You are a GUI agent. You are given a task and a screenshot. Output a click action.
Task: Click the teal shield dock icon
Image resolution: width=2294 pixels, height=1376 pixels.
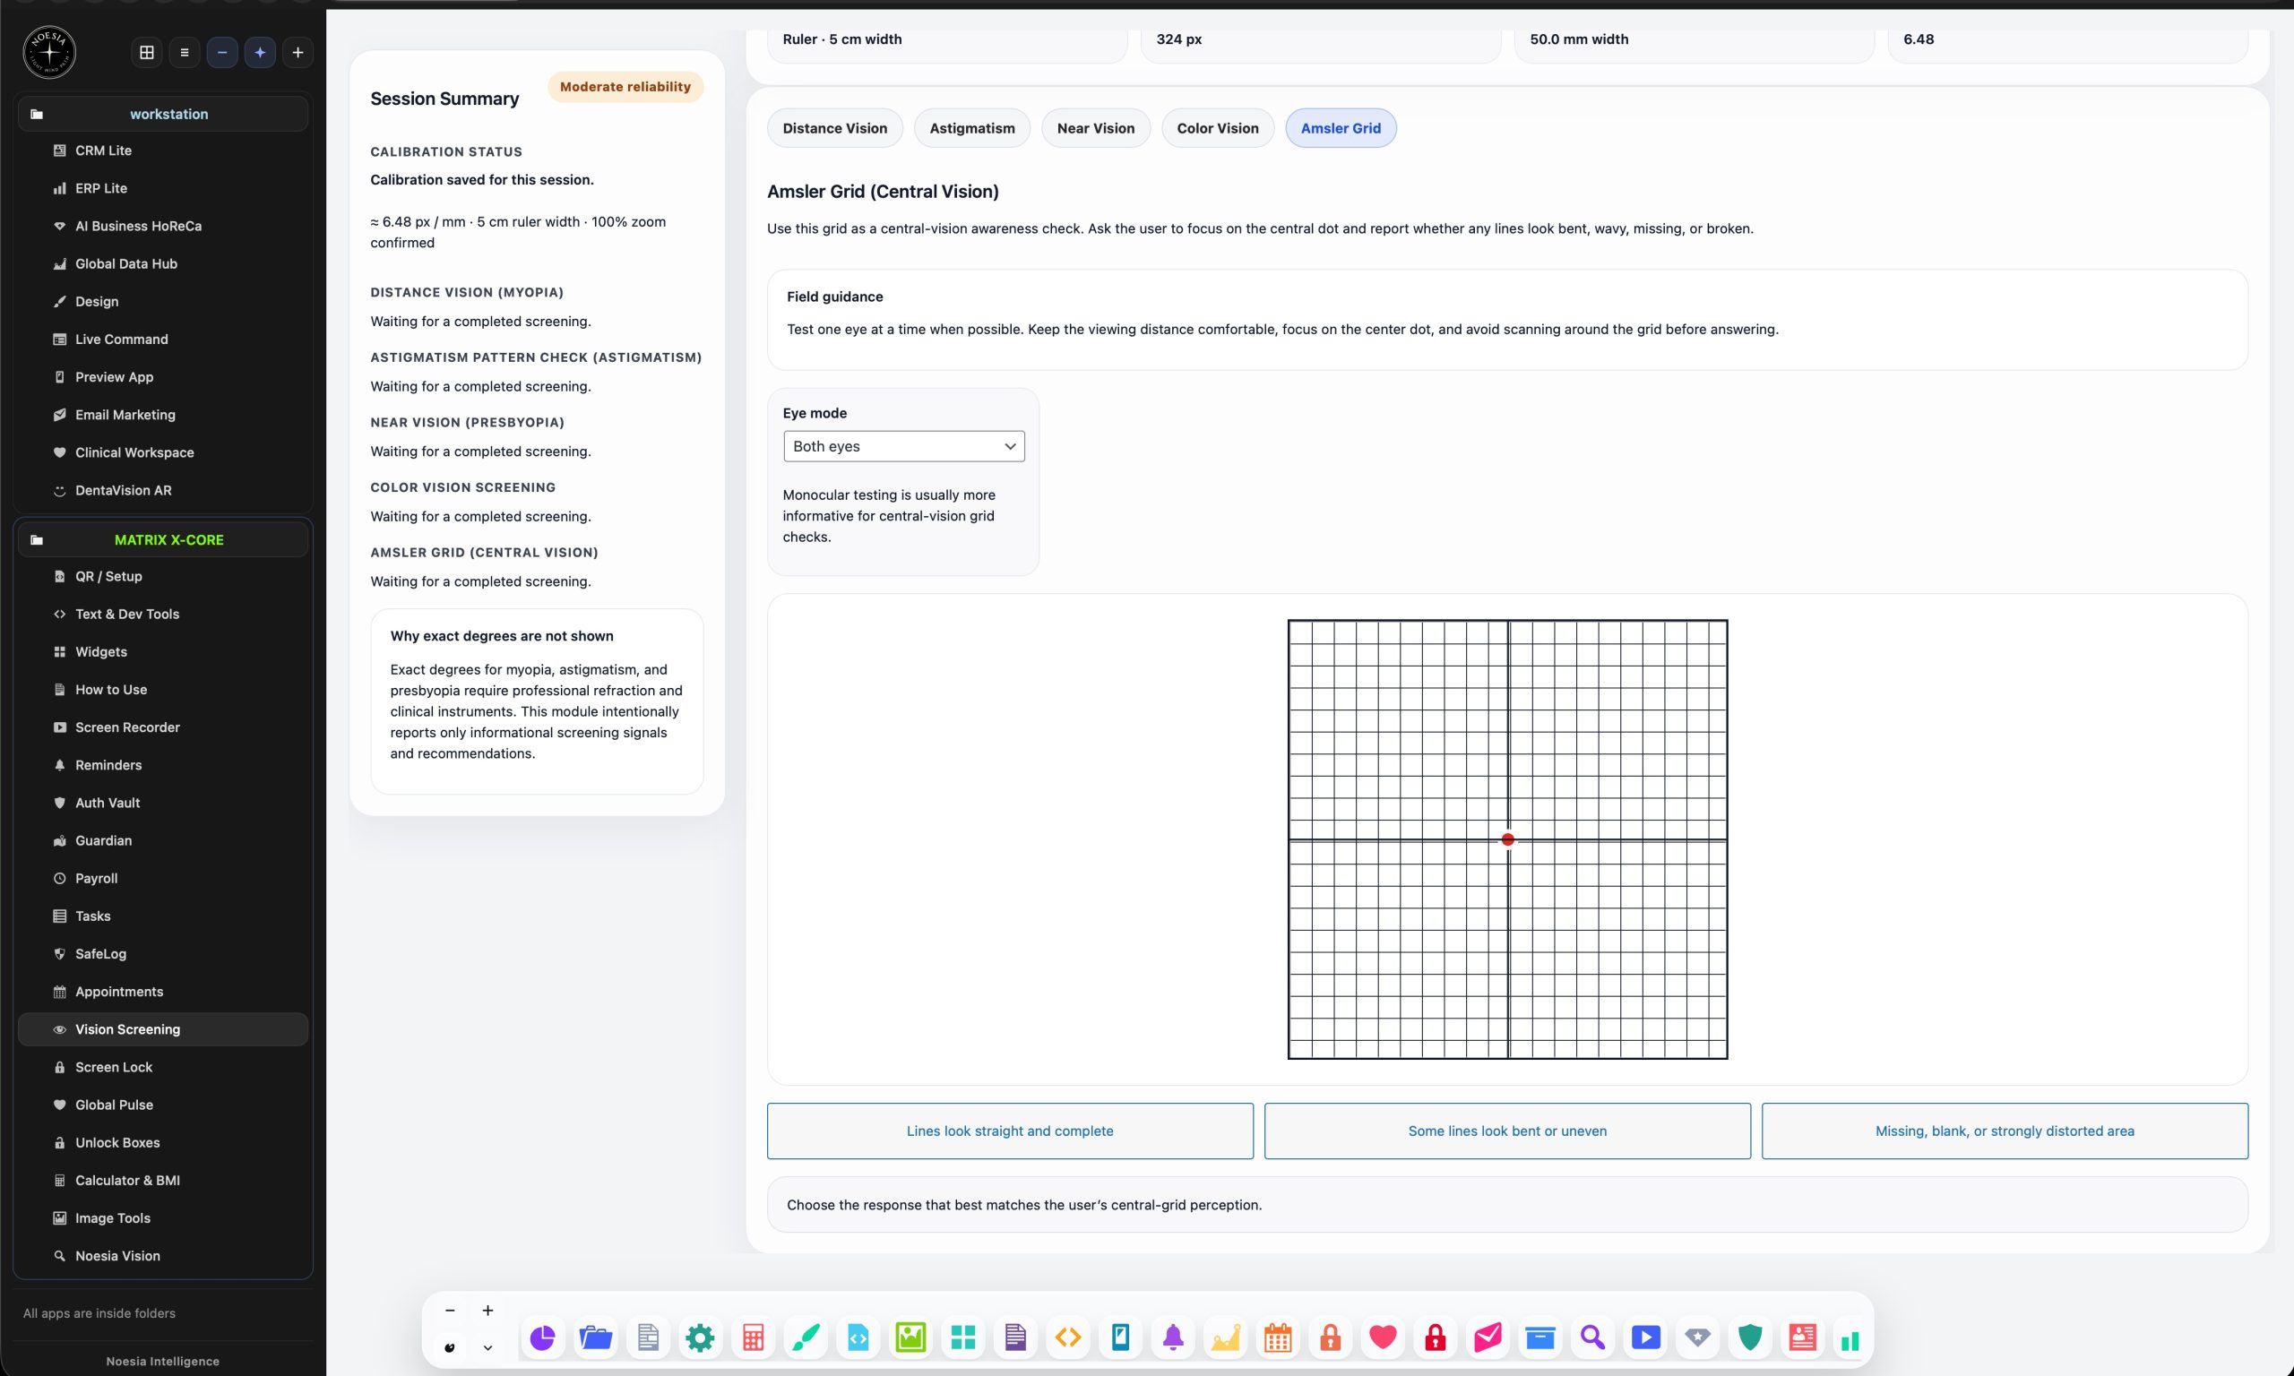tap(1750, 1338)
